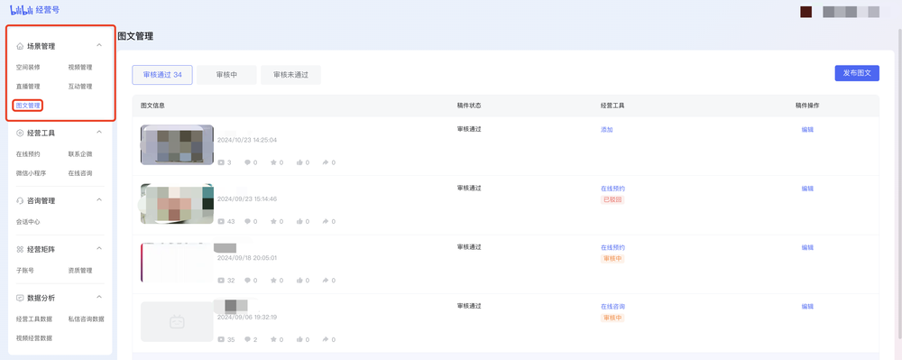Open 视频经营数据 in the sidebar
902x360 pixels.
pyautogui.click(x=34, y=338)
